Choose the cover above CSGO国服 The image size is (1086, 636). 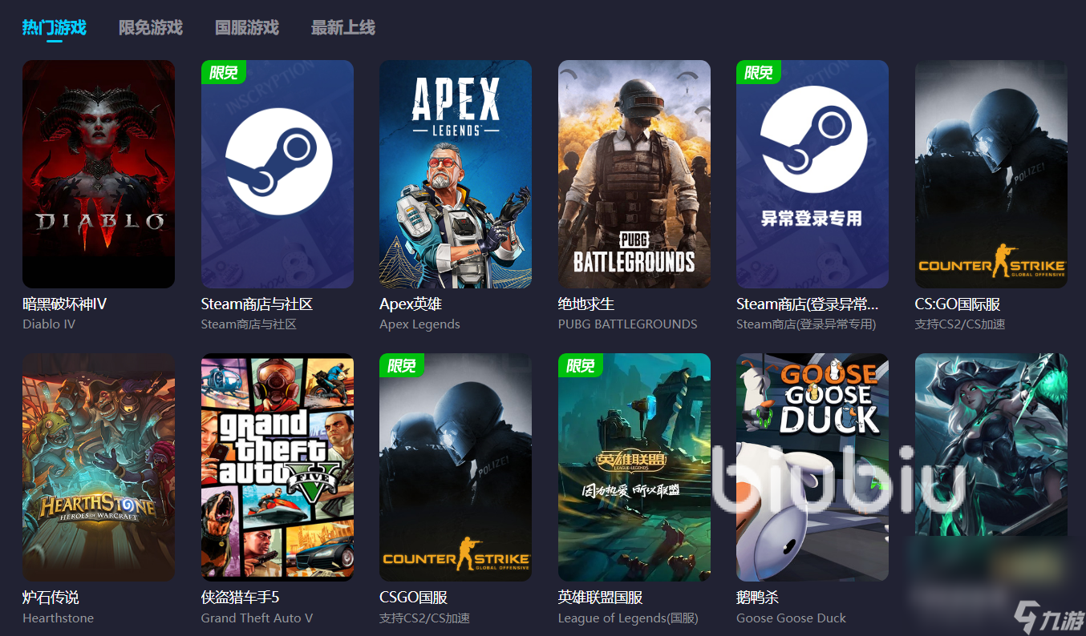tap(456, 467)
